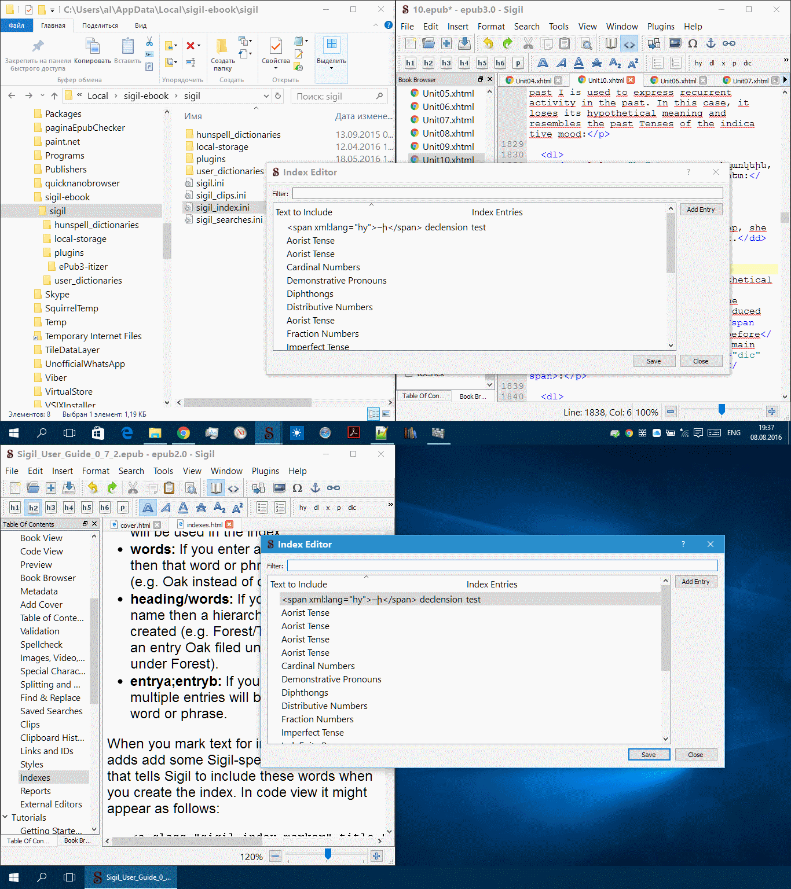Click zoom slider handle in User Guide Sigil
The height and width of the screenshot is (889, 791).
click(x=328, y=854)
